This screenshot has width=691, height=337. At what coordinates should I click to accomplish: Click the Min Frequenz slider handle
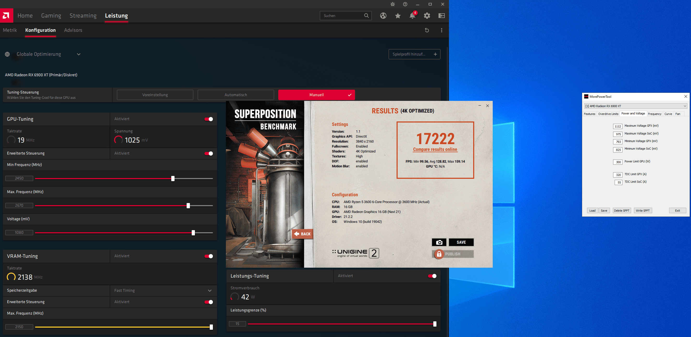pos(173,179)
